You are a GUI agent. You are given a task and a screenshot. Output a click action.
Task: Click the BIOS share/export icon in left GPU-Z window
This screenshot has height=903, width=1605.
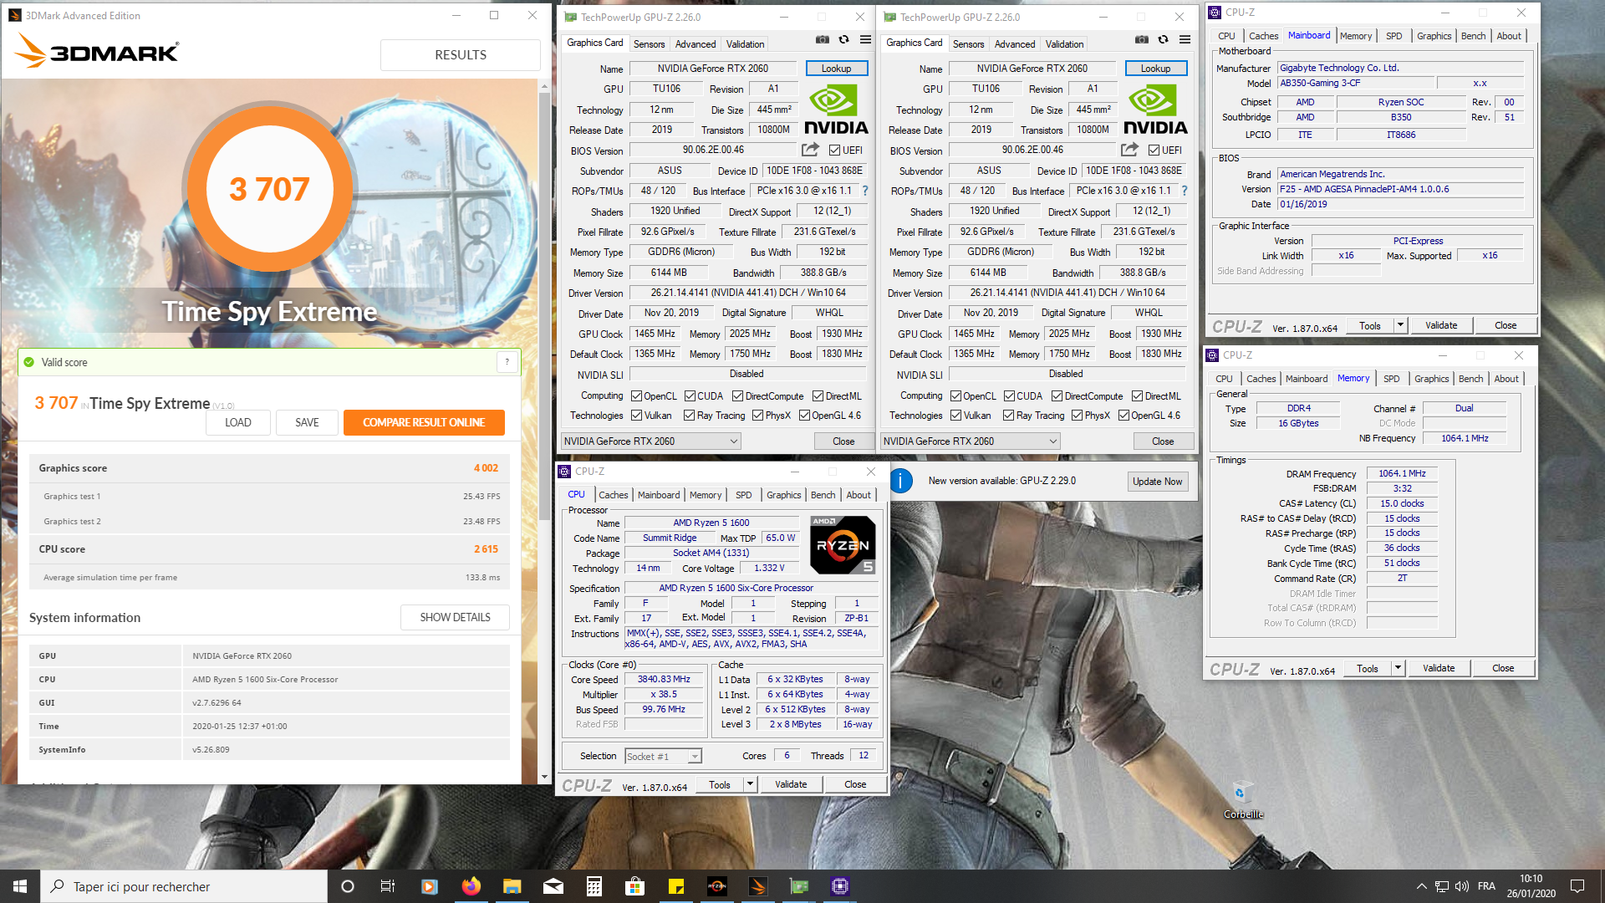(x=810, y=150)
